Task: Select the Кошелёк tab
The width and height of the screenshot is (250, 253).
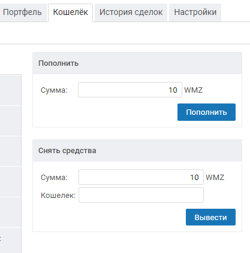Action: pos(70,13)
